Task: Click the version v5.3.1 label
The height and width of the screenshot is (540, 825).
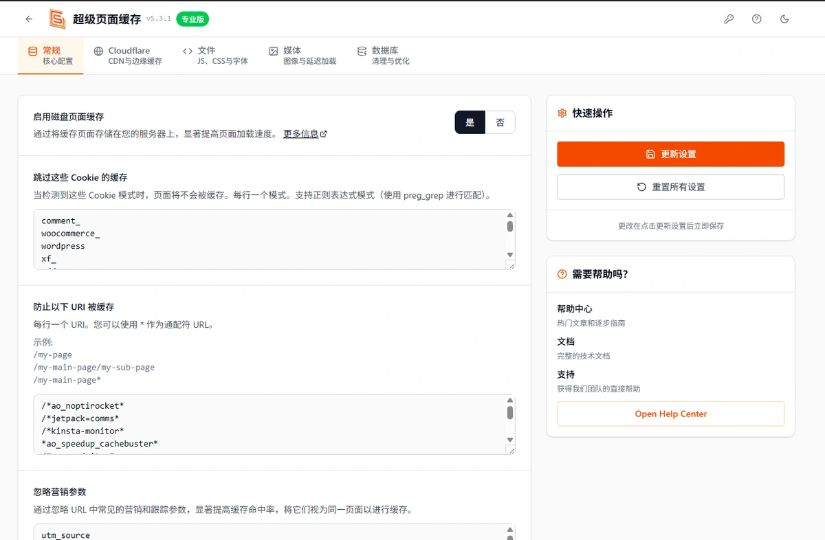Action: [x=159, y=19]
